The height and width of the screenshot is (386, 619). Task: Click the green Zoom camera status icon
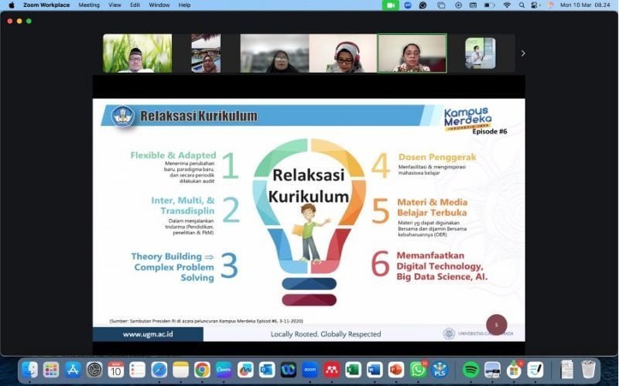[x=391, y=5]
